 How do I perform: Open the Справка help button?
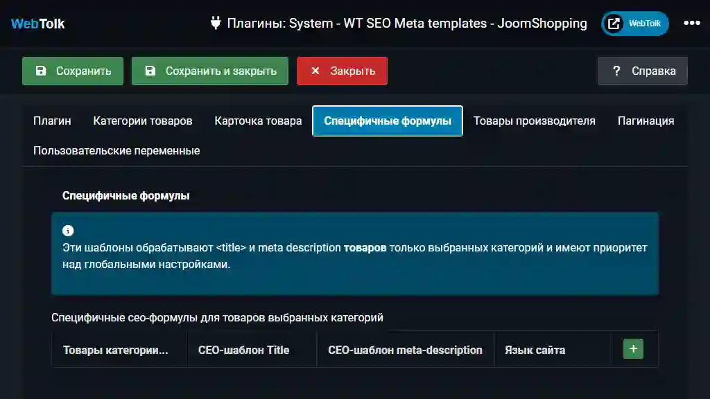pyautogui.click(x=643, y=71)
